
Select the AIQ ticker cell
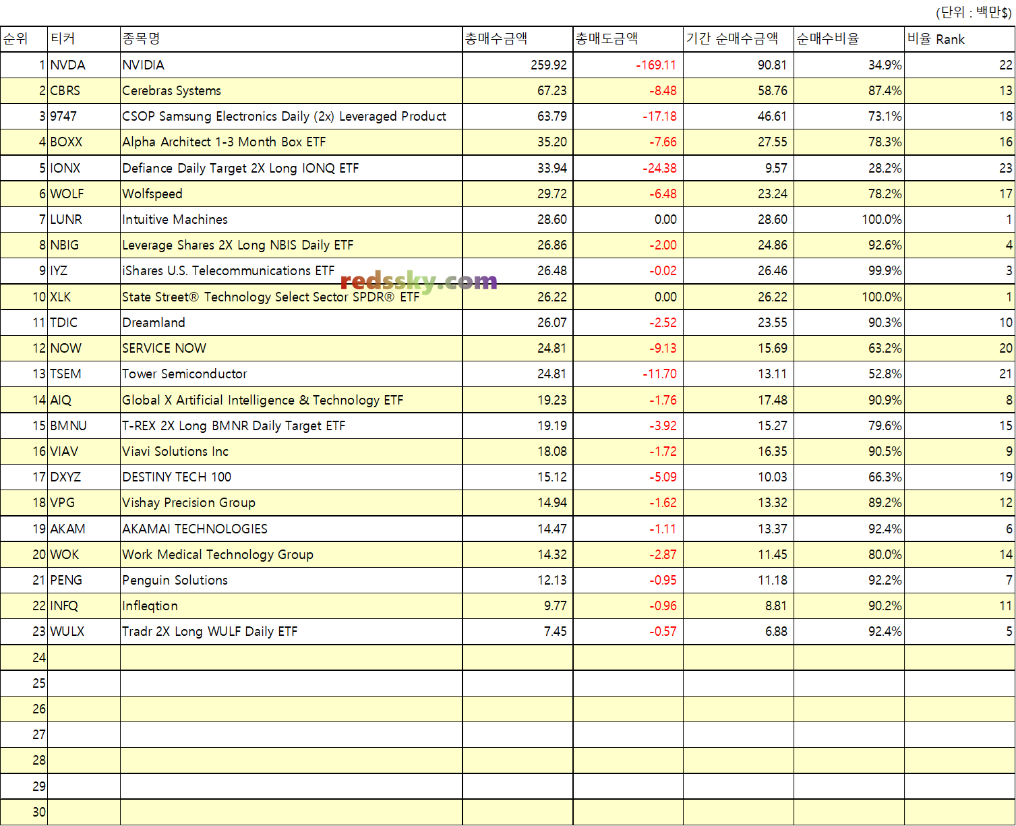[x=84, y=400]
